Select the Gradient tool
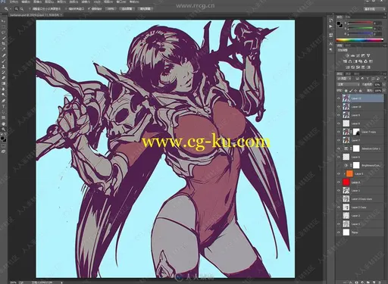This screenshot has height=284, width=388. click(x=3, y=83)
